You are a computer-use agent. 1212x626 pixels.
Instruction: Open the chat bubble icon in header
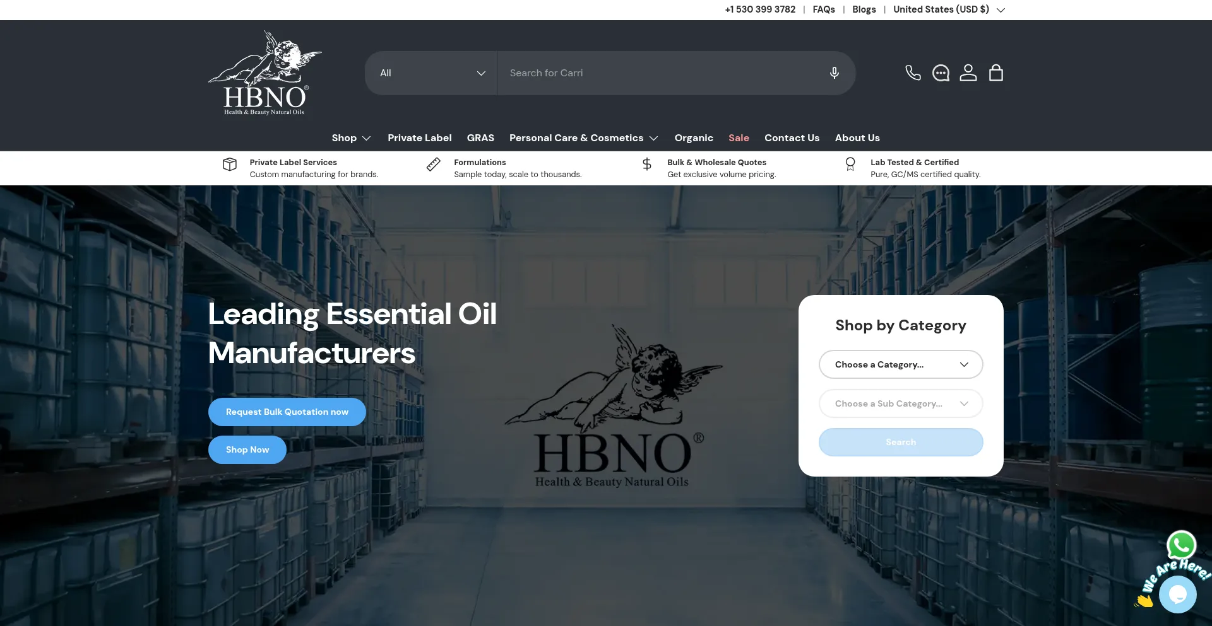click(941, 73)
